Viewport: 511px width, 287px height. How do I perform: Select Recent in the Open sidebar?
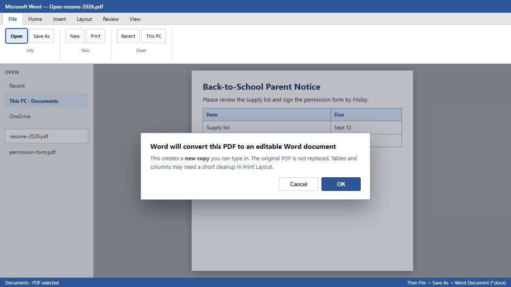pos(46,86)
